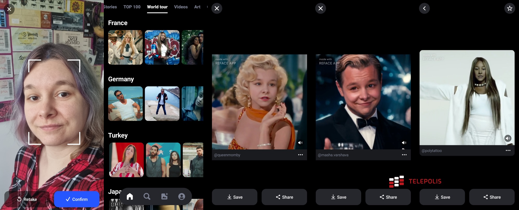Open more options for @masha.varshava video

click(404, 155)
